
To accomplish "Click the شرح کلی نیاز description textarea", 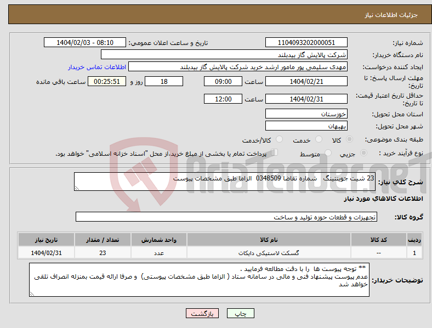I will [225, 182].
